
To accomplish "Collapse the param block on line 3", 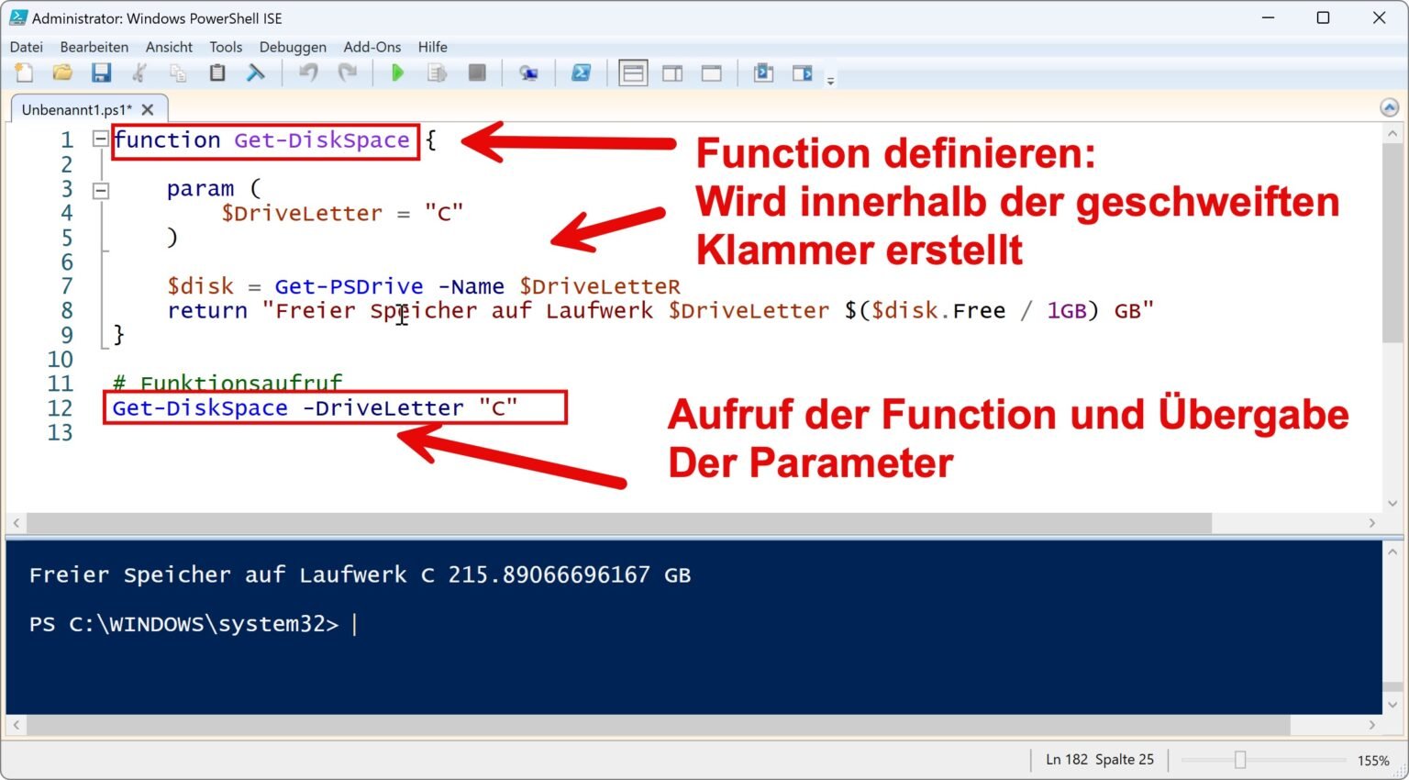I will coord(100,189).
